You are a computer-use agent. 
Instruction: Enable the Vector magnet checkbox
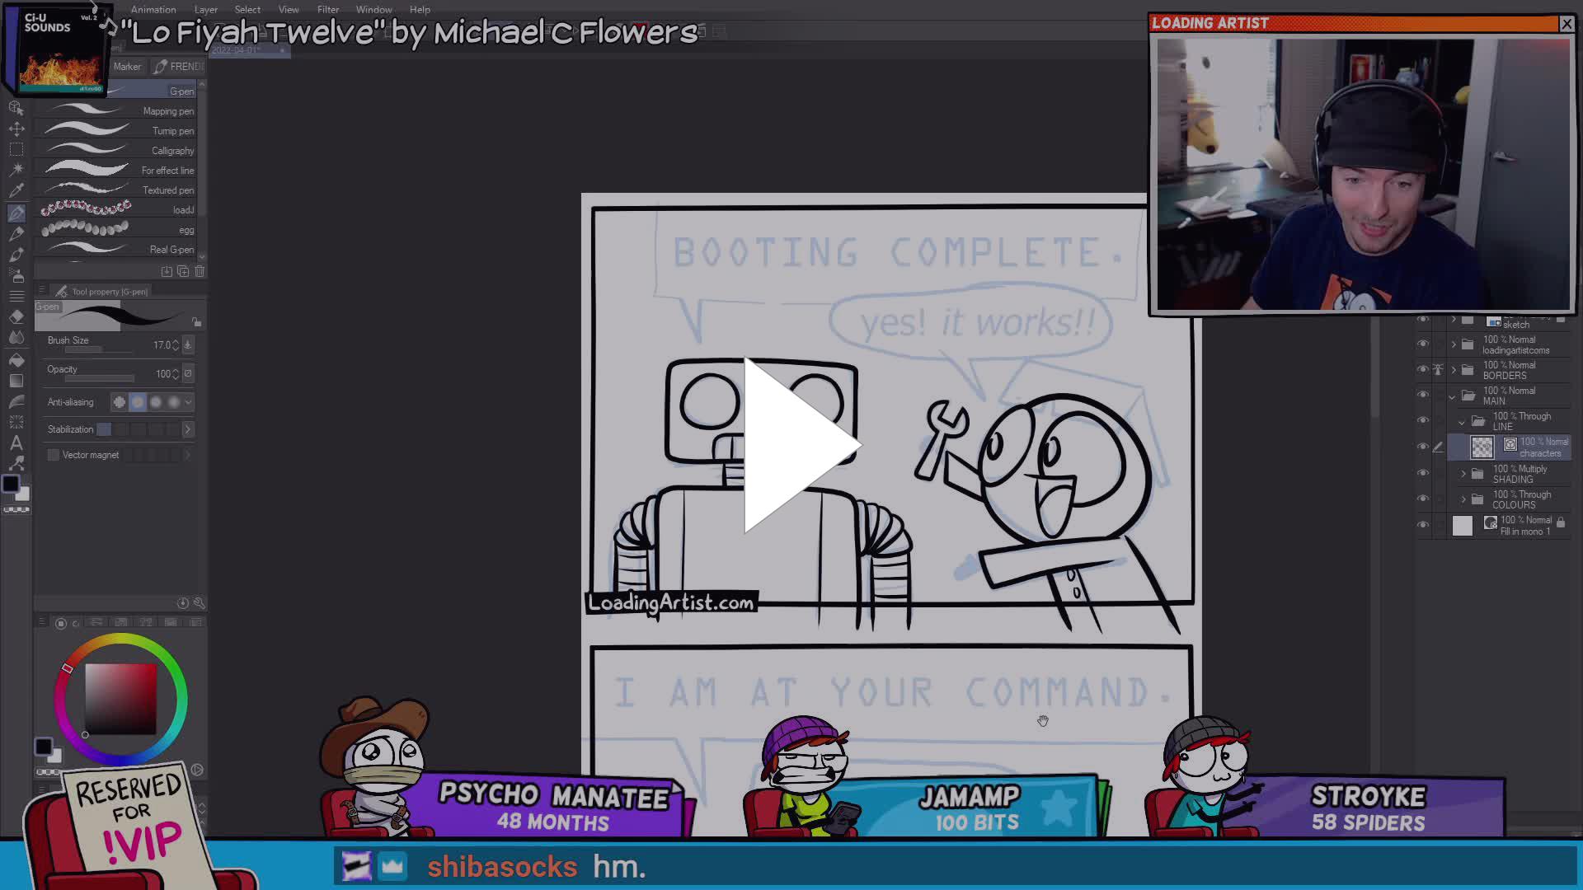tap(53, 455)
